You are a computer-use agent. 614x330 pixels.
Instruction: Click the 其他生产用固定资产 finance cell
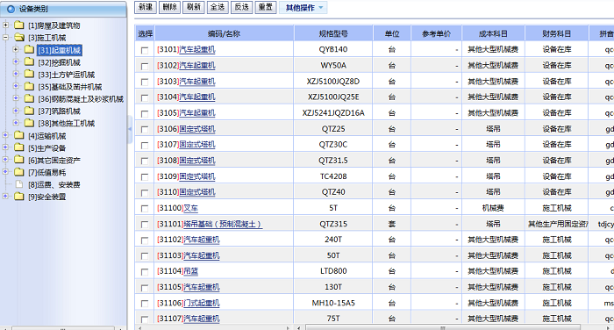tap(557, 224)
